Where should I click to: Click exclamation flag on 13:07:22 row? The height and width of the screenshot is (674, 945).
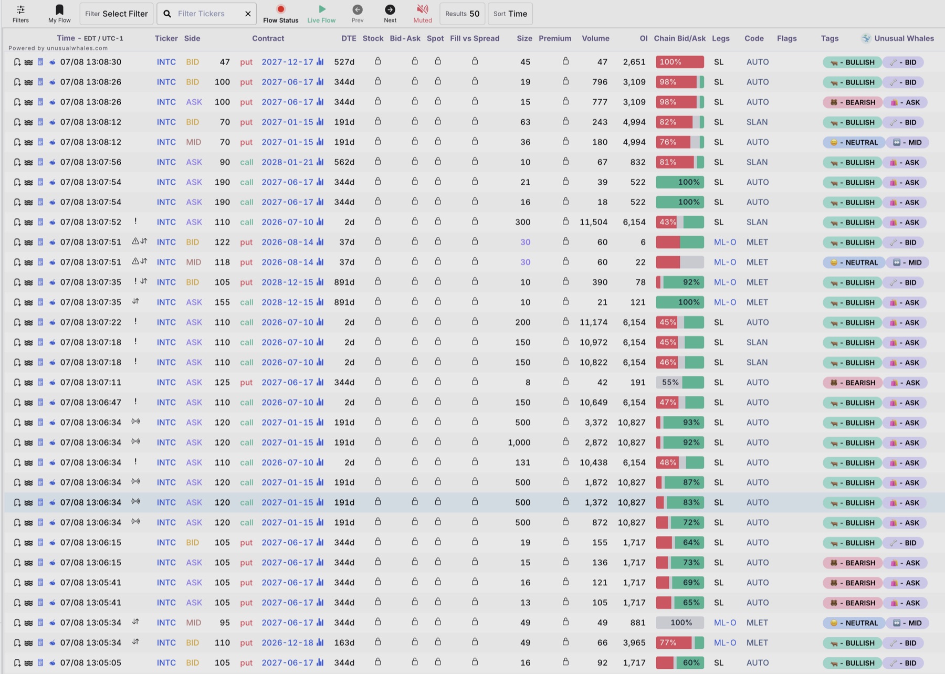click(135, 321)
